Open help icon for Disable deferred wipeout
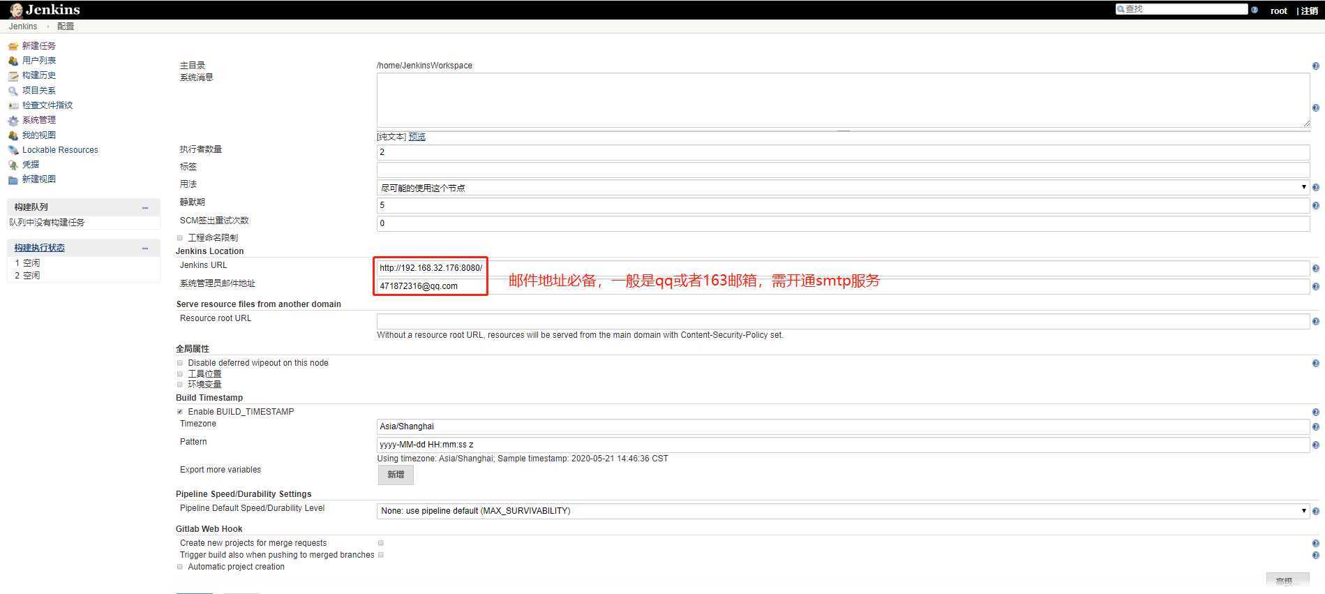 1315,364
